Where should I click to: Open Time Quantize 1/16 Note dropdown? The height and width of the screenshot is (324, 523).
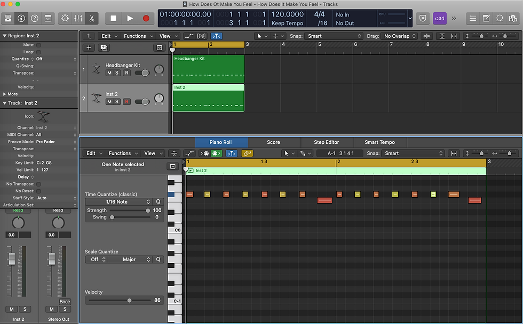tap(119, 202)
